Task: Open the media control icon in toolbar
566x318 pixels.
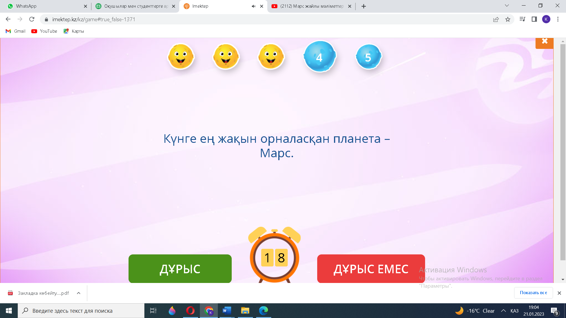Action: [522, 19]
